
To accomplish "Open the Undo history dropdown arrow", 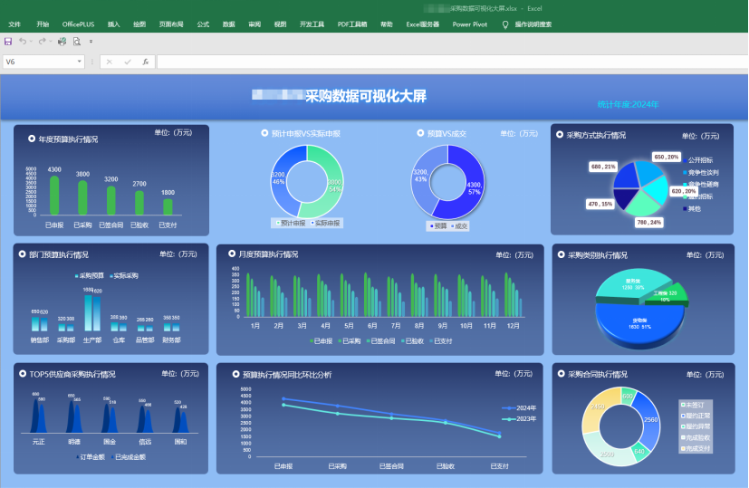I will 32,42.
